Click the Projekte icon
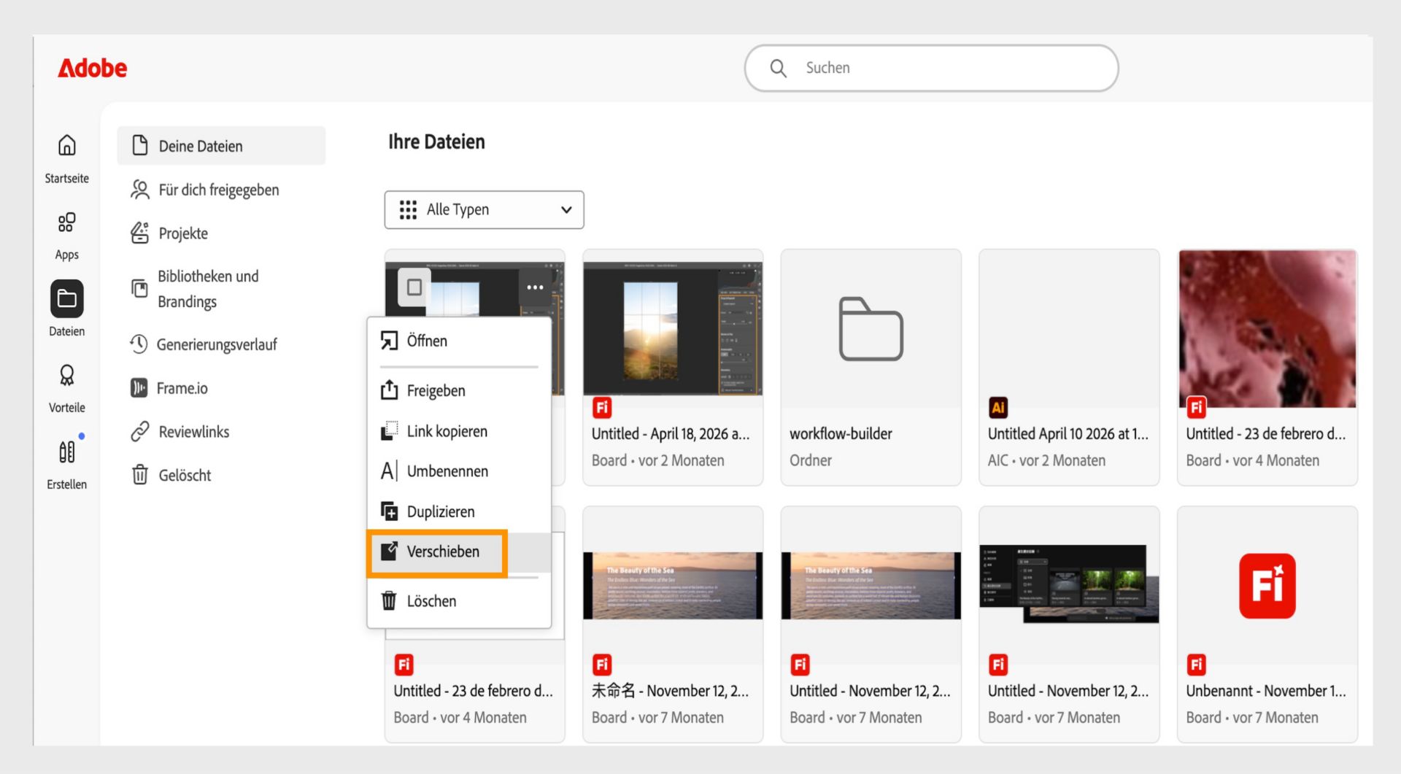The width and height of the screenshot is (1401, 774). point(139,233)
